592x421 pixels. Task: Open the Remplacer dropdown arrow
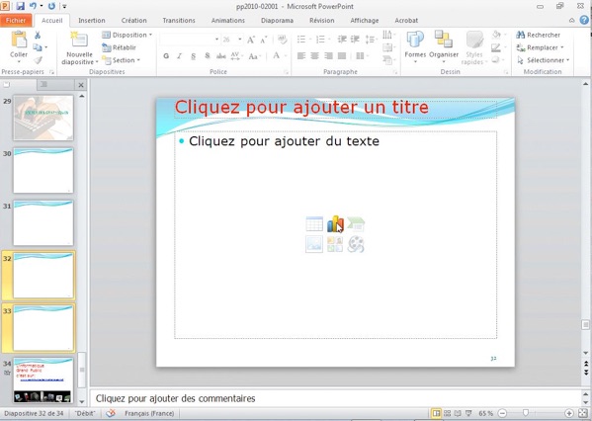[x=562, y=47]
